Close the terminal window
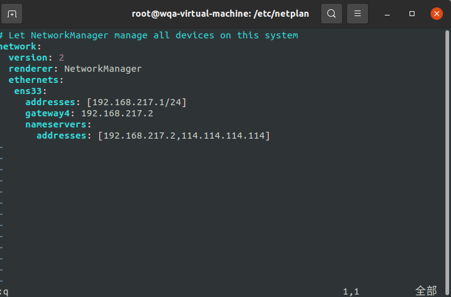 point(437,14)
